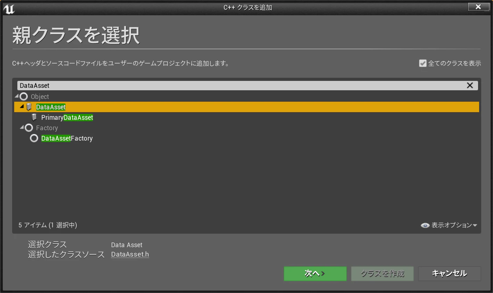The width and height of the screenshot is (493, 293).
Task: Collapse the DataAsset tree node
Action: coord(22,106)
